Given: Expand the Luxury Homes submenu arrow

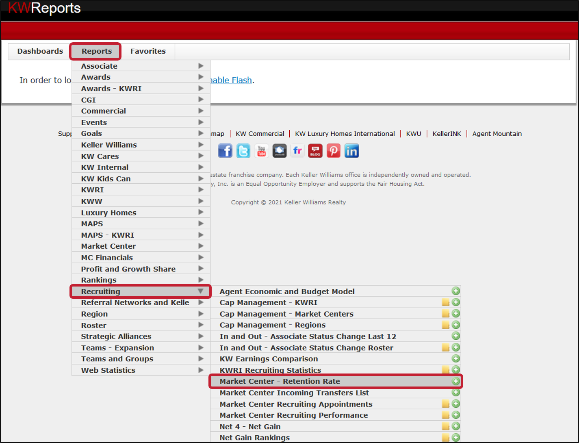Looking at the screenshot, I should (x=201, y=212).
